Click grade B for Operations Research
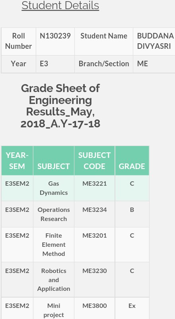The image size is (175, 319). click(x=132, y=209)
